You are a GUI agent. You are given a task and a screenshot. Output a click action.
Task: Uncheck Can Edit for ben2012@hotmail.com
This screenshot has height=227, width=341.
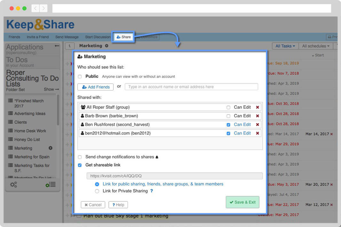[x=228, y=134]
